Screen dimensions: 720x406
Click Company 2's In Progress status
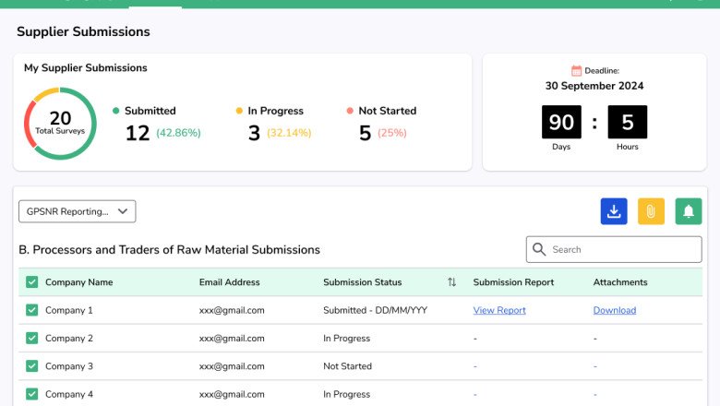(x=347, y=339)
